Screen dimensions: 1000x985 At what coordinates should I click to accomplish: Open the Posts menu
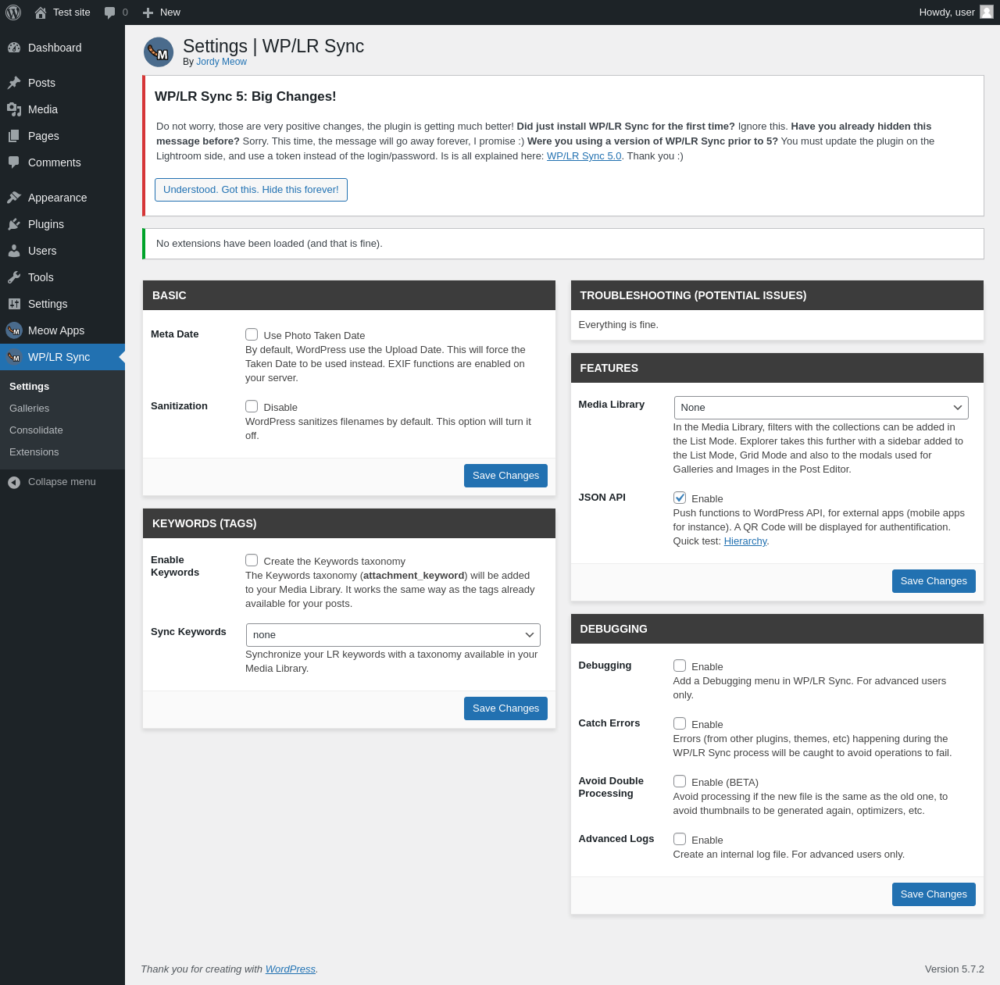click(x=62, y=83)
